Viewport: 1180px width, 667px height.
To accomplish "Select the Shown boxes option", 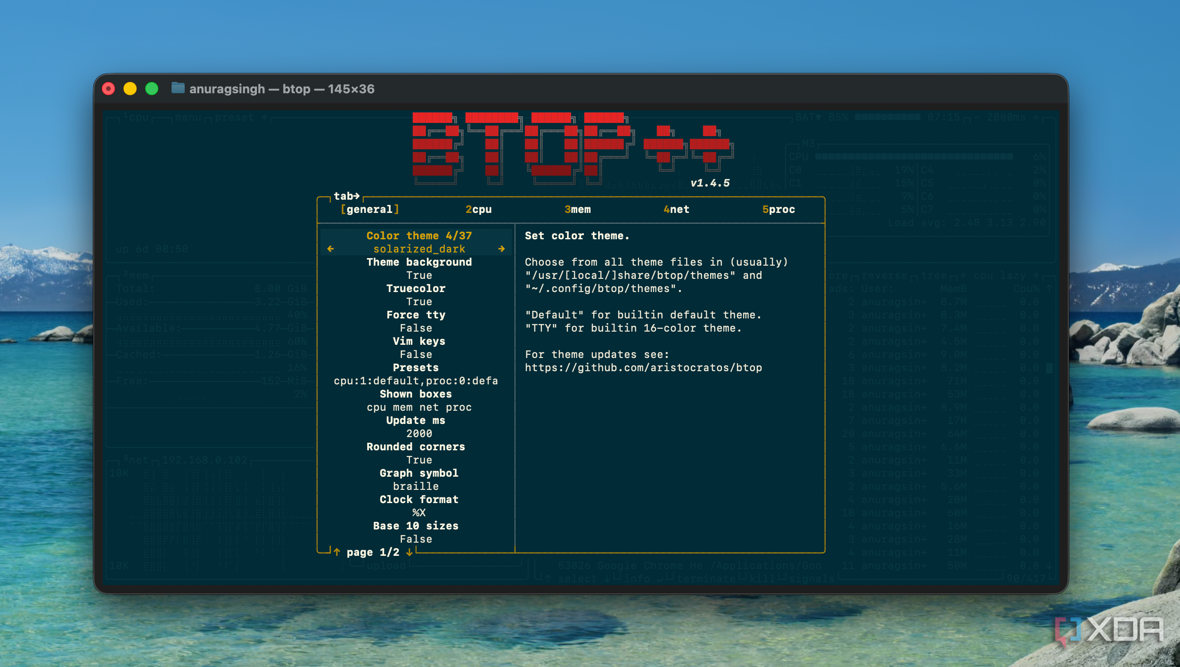I will 416,394.
